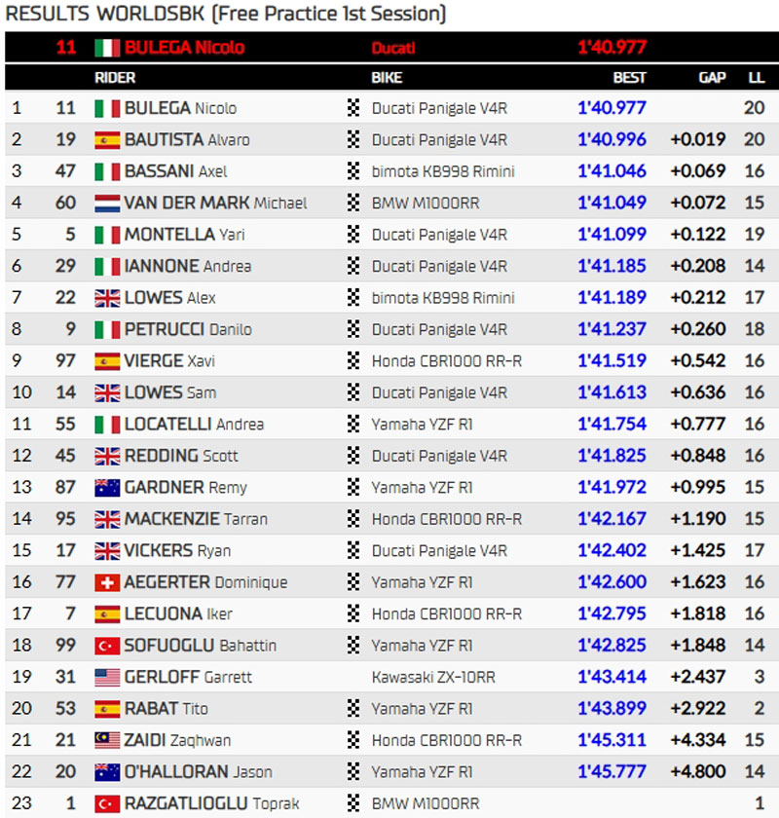779x818 pixels.
Task: Click the checkered flag icon in O'Halloran's row
Action: pyautogui.click(x=353, y=772)
